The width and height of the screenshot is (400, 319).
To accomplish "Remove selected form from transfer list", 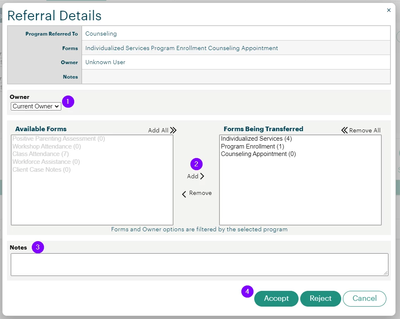I will (x=197, y=194).
